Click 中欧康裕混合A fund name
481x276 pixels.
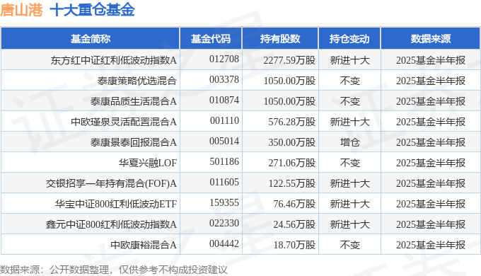[x=144, y=245]
